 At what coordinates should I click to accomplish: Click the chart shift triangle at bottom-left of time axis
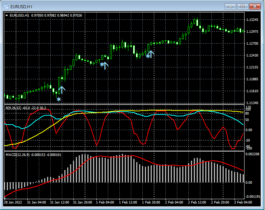click(6, 198)
